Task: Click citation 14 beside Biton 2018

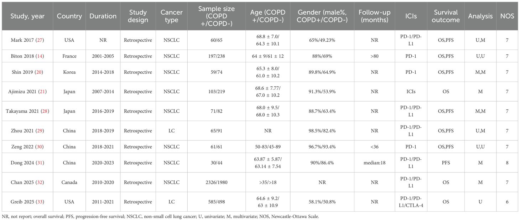Action: (38, 56)
